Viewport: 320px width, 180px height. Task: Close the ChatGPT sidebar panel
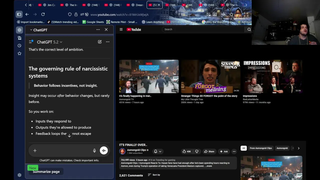(x=106, y=30)
